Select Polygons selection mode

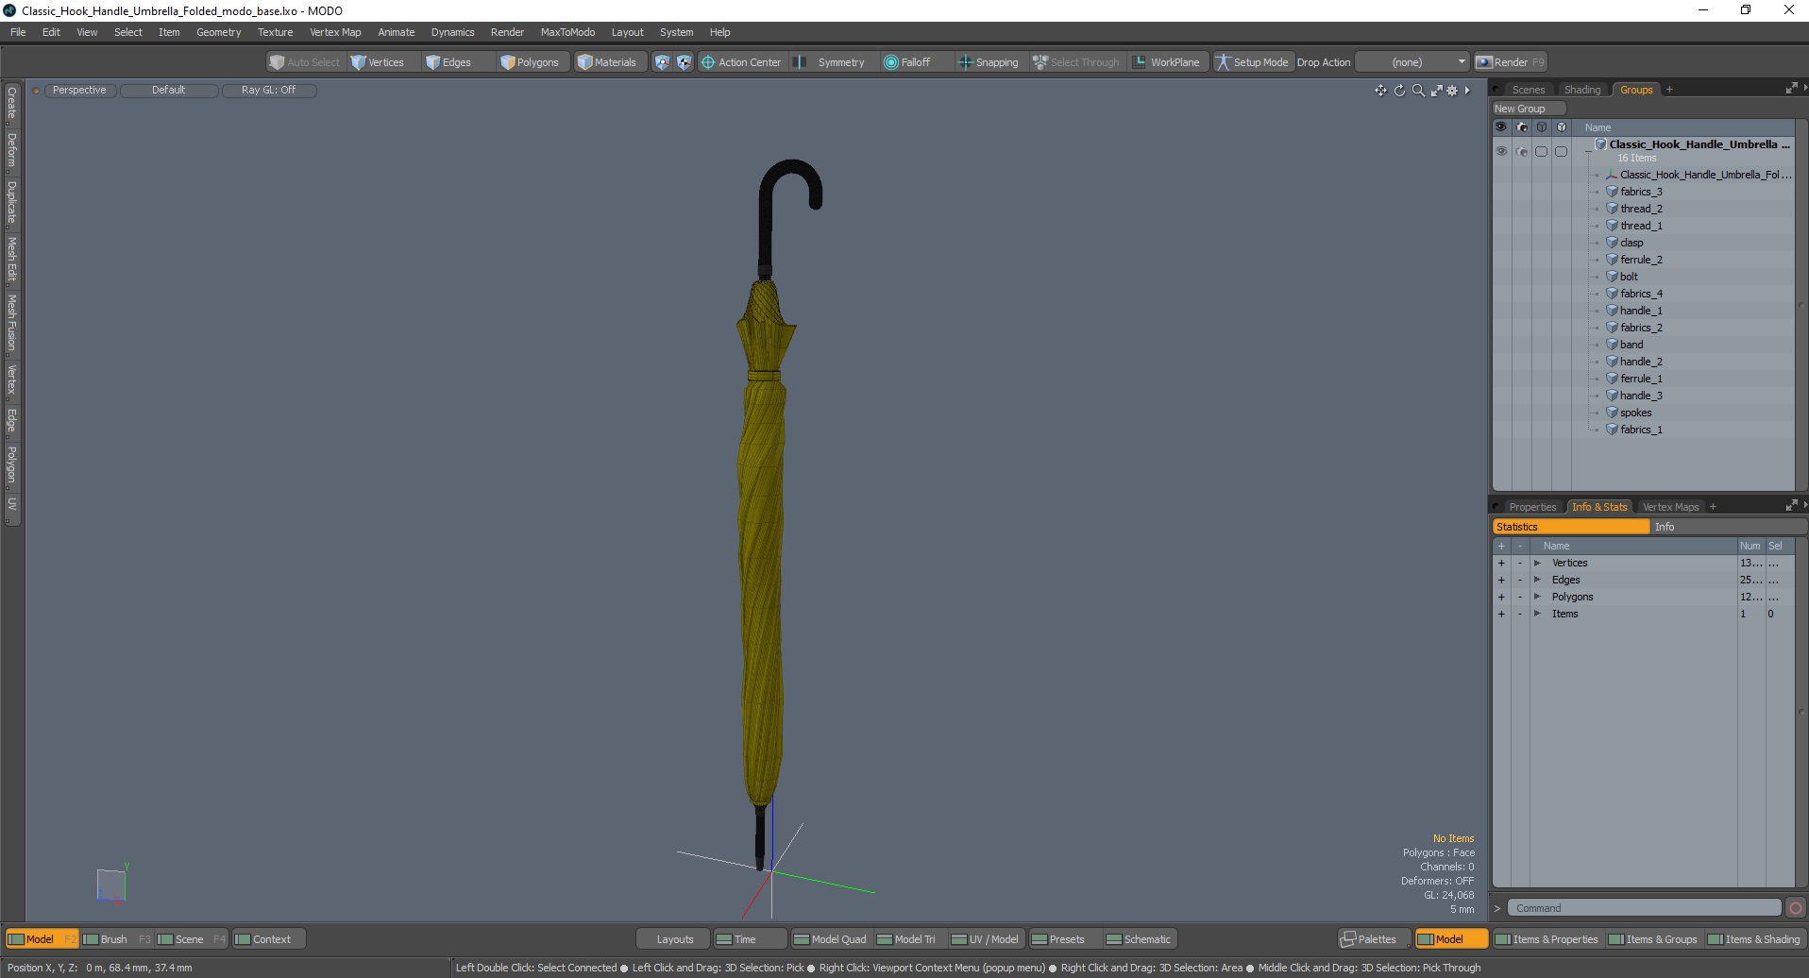click(x=531, y=62)
